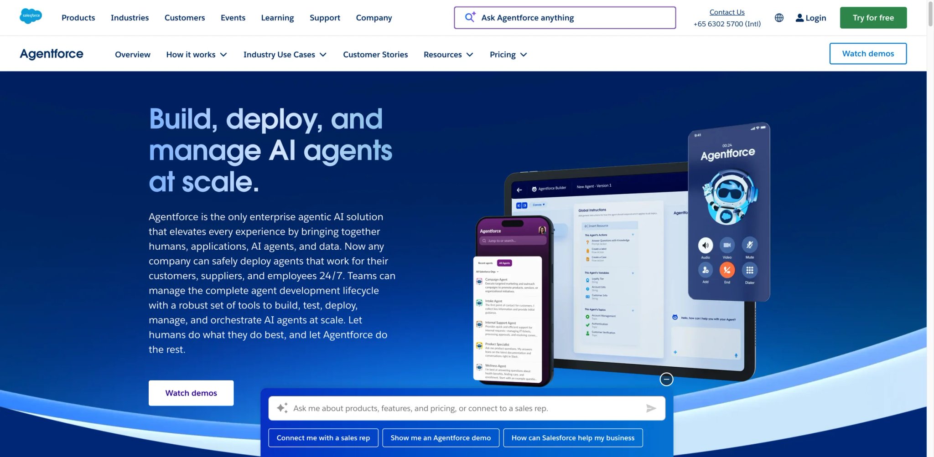Image resolution: width=934 pixels, height=457 pixels.
Task: Click the Dialer grid icon on phone
Action: point(749,270)
